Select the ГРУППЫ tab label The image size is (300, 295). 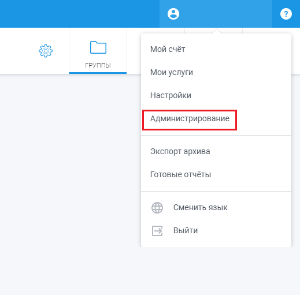(x=98, y=65)
